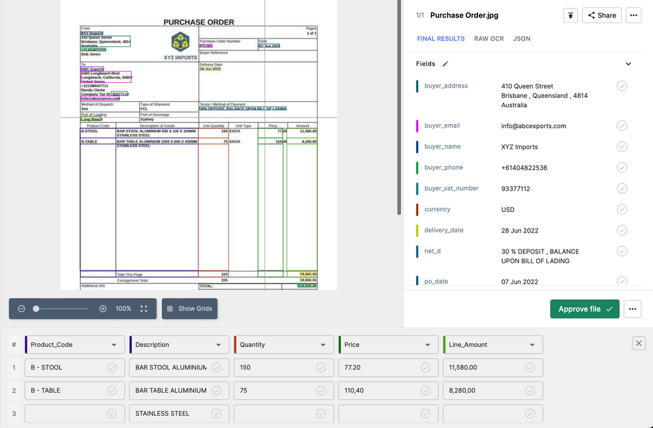Confirm the buyer_email field checkmark
Screen dimensions: 653x428
621,125
